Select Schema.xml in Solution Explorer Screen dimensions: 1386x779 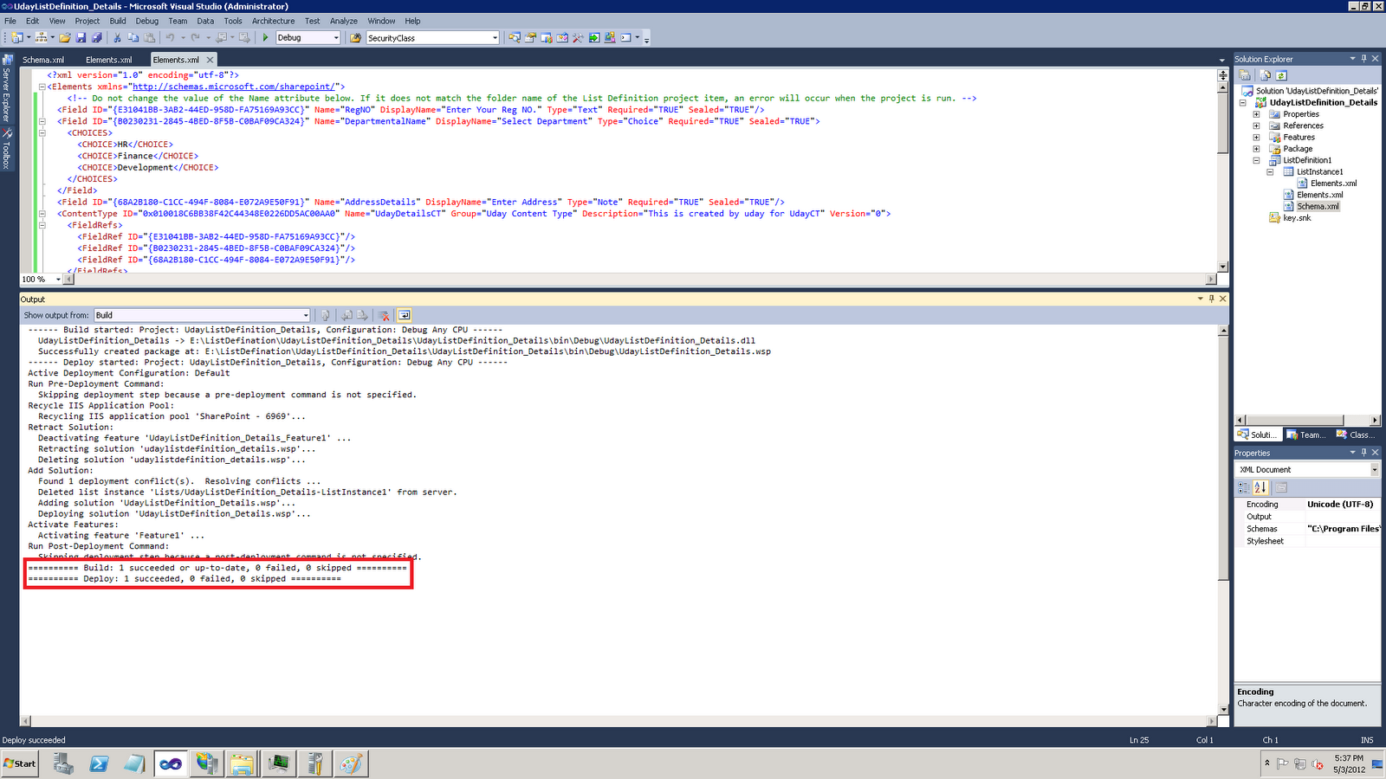pos(1318,206)
